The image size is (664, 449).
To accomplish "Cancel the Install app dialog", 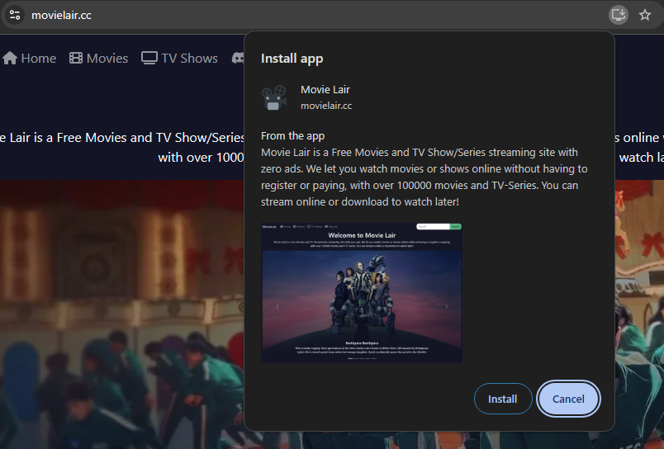I will tap(568, 399).
